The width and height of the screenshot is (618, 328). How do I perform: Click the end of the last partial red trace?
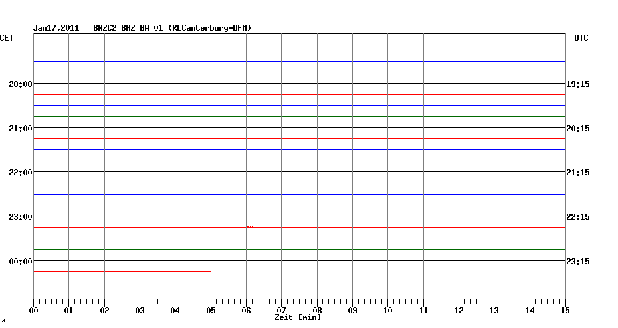(x=210, y=271)
